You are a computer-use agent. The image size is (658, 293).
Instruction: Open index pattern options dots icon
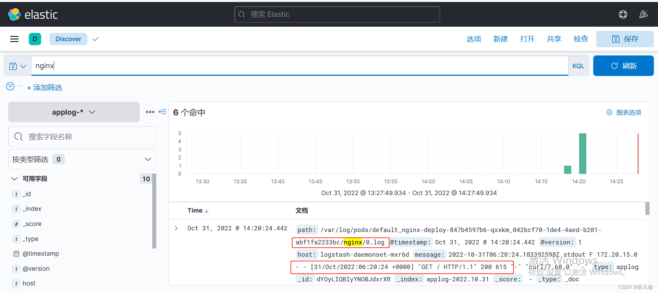[150, 112]
